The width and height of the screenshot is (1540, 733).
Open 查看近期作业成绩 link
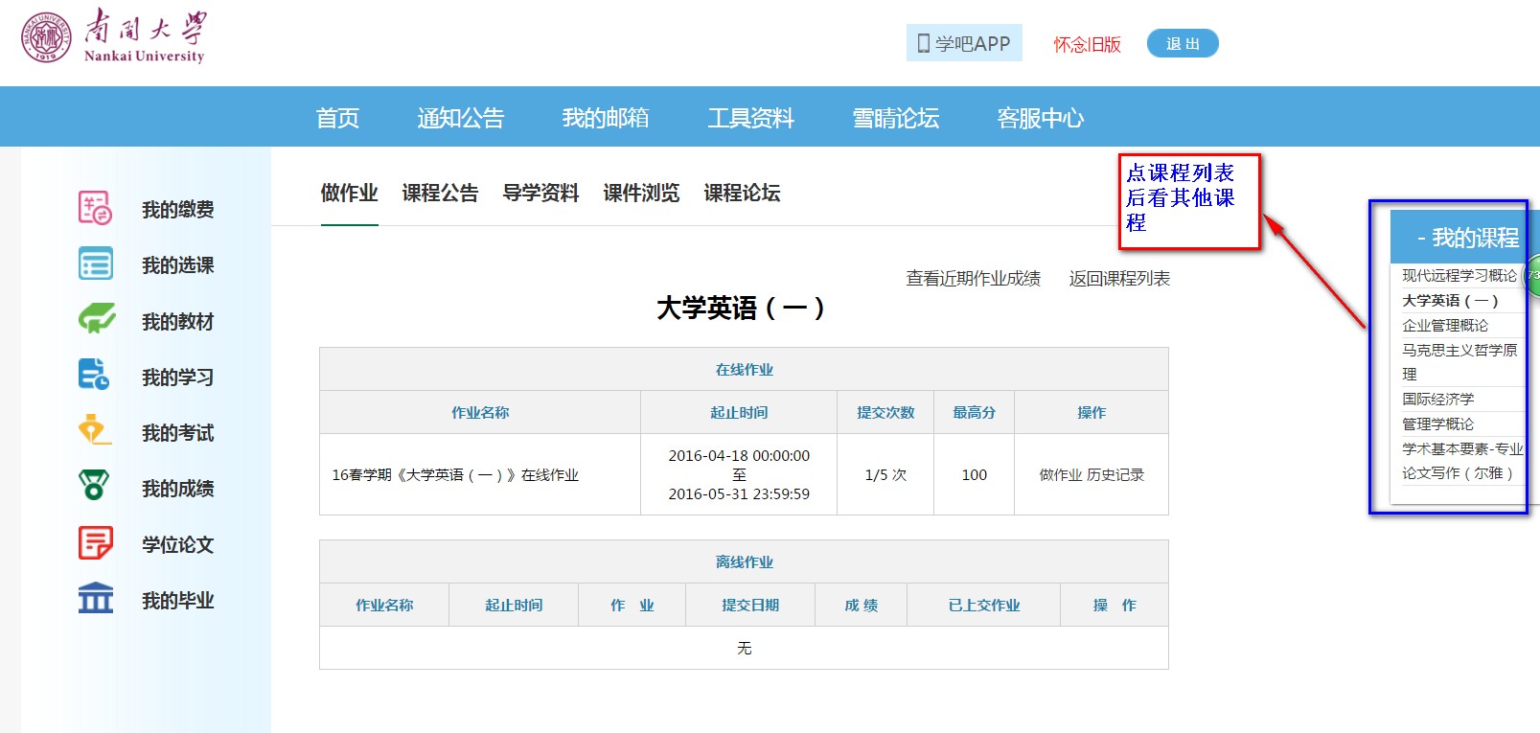pos(973,279)
